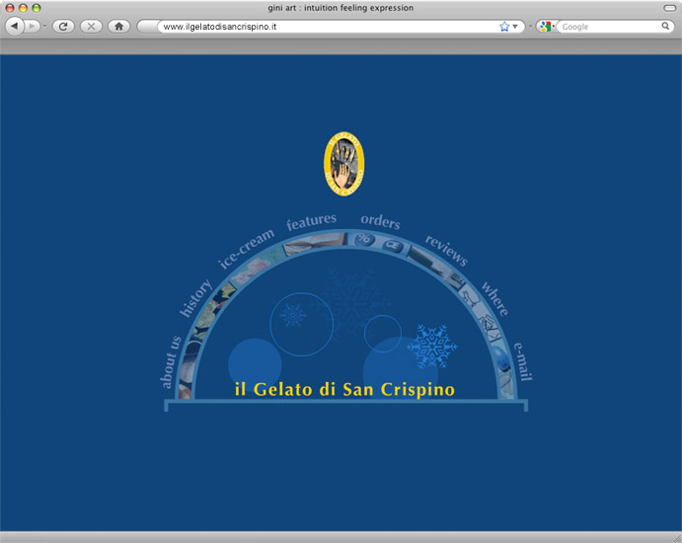Click the Forward arrow button
The image size is (682, 543).
34,27
